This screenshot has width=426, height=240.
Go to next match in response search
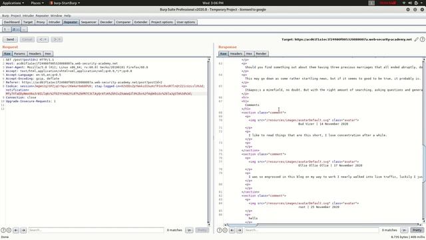(x=240, y=230)
